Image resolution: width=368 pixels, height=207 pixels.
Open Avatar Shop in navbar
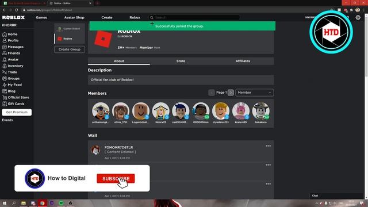(74, 18)
